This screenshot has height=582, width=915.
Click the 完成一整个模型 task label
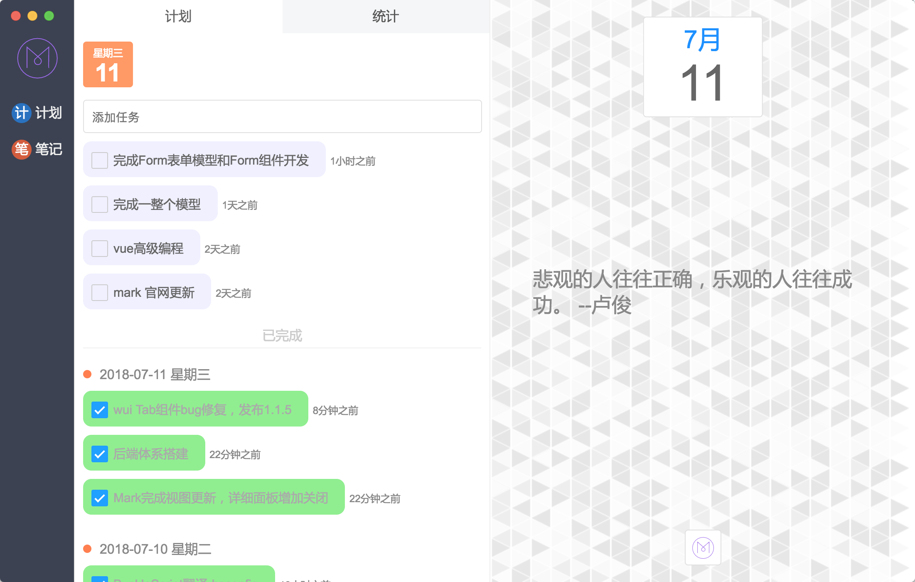[x=157, y=204]
